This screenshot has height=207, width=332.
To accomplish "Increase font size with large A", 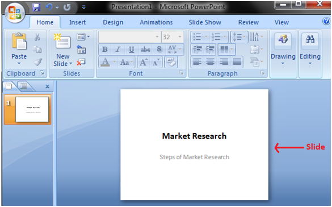I will point(144,62).
